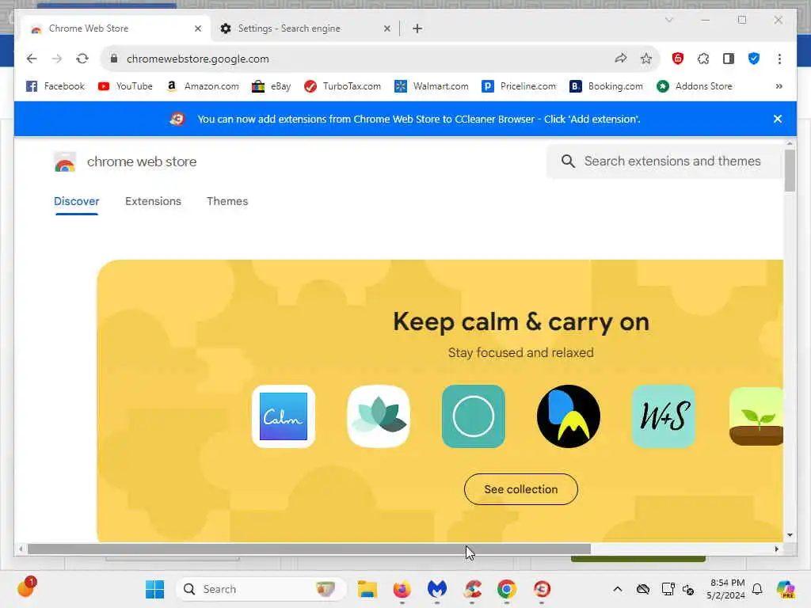Click the browser forward arrow

[x=57, y=59]
